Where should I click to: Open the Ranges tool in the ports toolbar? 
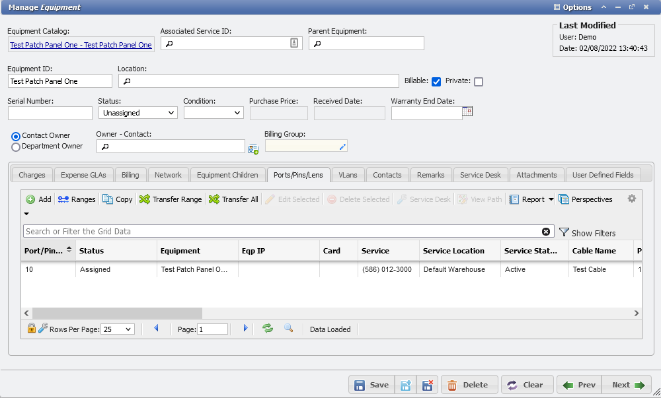(76, 199)
